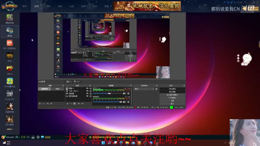
Task: Click 工作室模式 studio mode button
Action: (x=172, y=98)
